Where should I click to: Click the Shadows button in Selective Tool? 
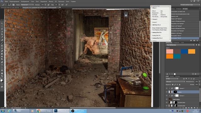164,15
